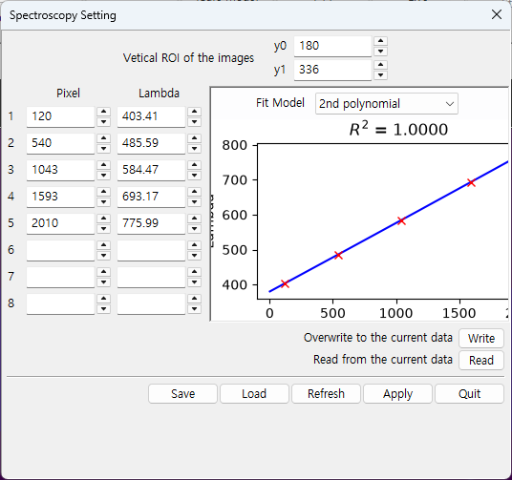Image resolution: width=512 pixels, height=480 pixels.
Task: Increment Pixel value in empty row 6
Action: [x=103, y=245]
